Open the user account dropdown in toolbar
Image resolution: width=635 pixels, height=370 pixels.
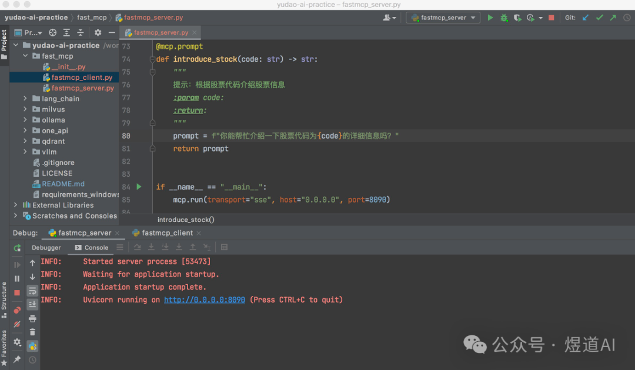[390, 18]
